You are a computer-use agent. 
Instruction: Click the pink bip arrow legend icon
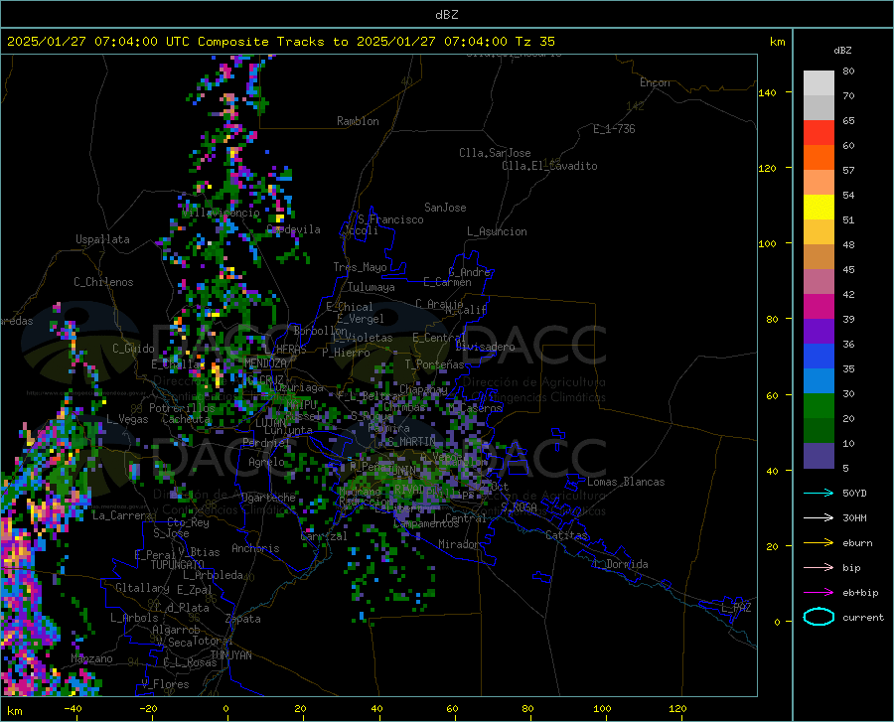click(819, 568)
